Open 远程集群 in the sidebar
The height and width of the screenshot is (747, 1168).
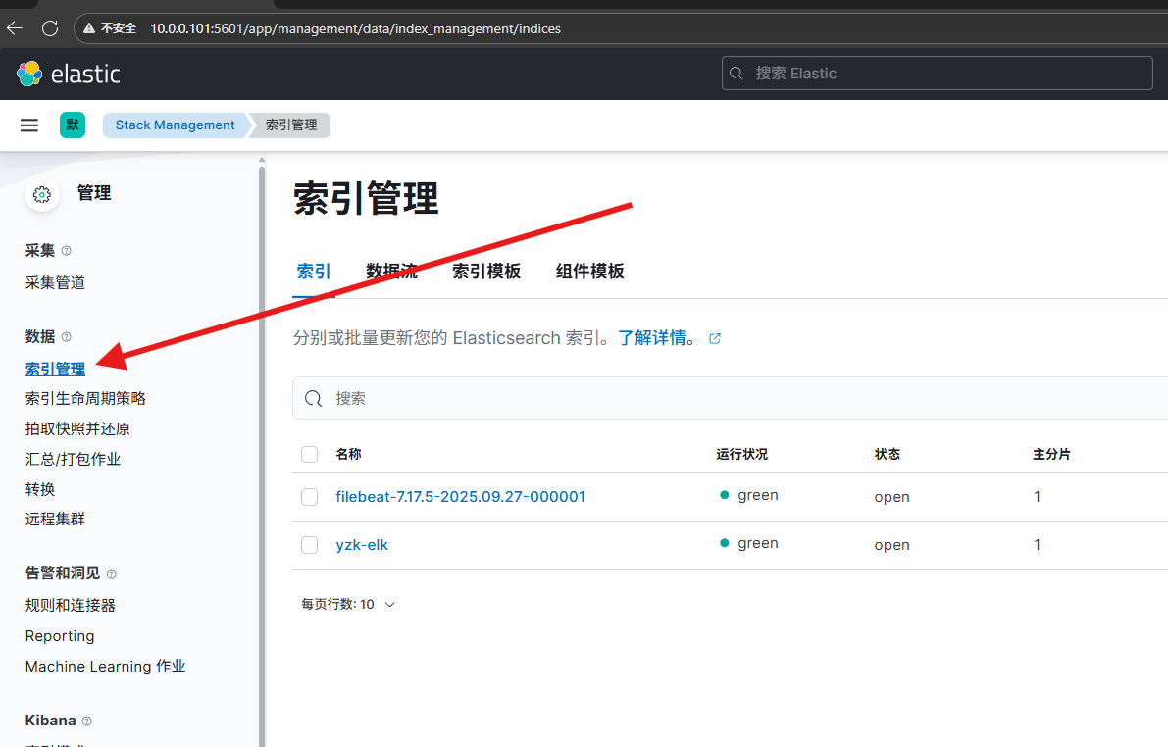55,520
